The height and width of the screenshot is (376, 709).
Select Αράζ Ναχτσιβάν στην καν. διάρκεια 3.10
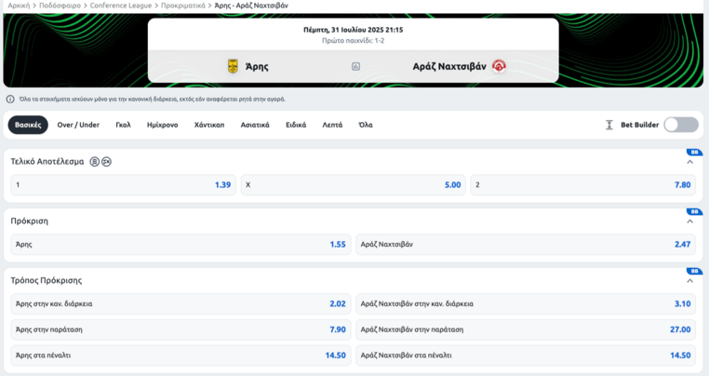click(526, 304)
